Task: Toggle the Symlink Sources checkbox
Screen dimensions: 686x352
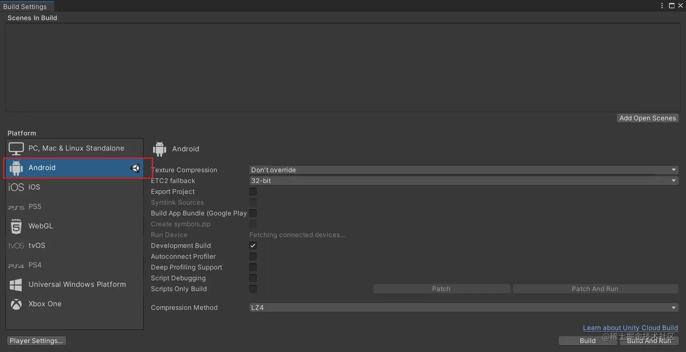Action: pos(253,203)
